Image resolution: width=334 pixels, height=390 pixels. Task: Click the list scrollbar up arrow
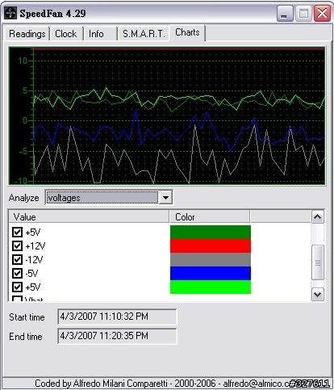[x=318, y=217]
